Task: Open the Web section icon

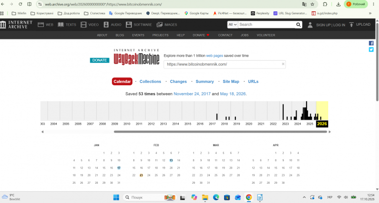Action: (41, 25)
